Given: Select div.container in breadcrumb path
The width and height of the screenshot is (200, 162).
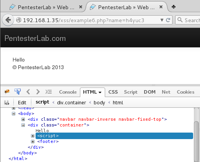Looking at the screenshot, I should pyautogui.click(x=72, y=103).
